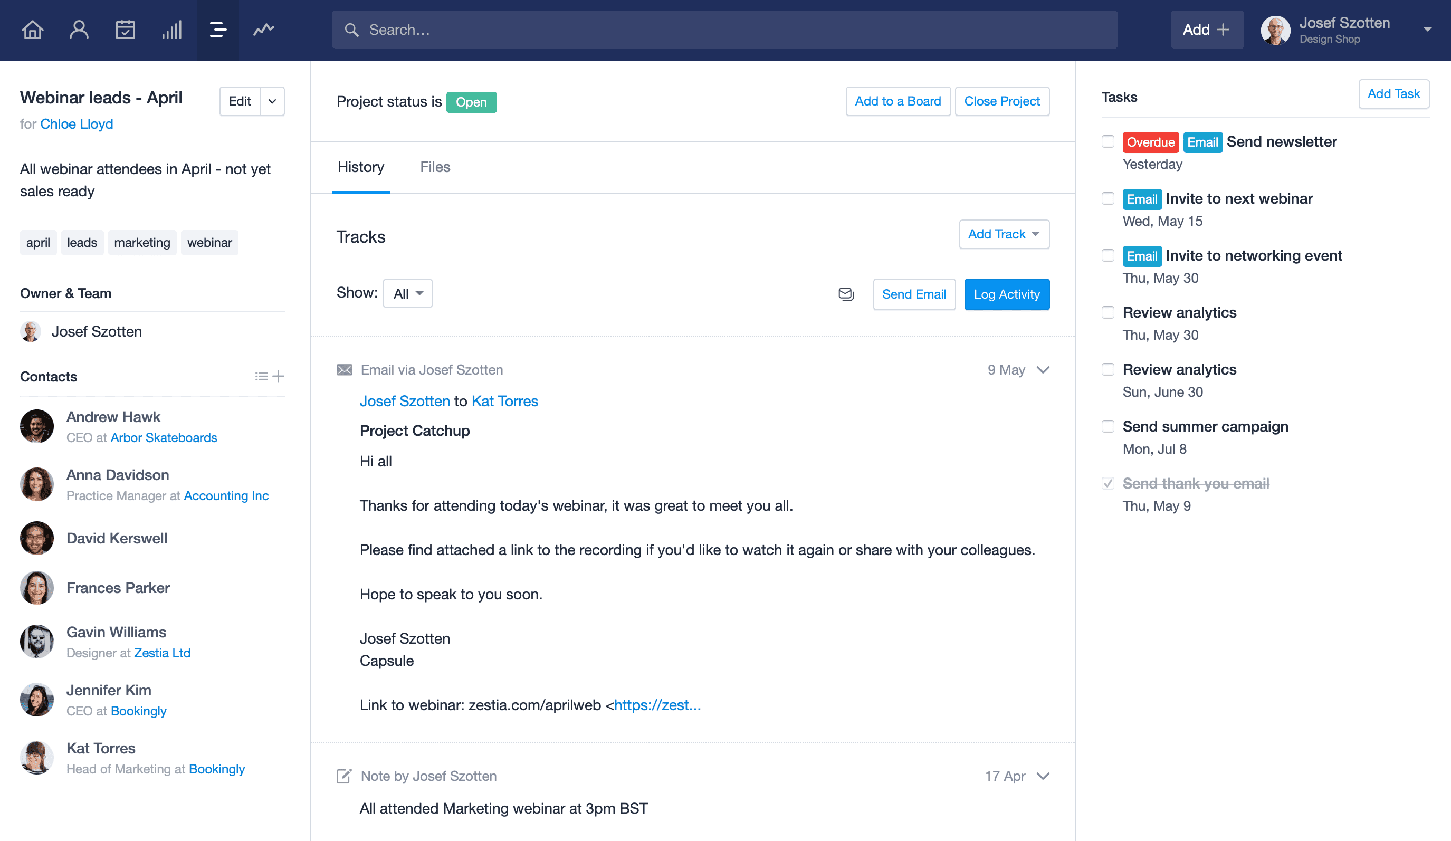Expand the 9 May email entry chevron
This screenshot has width=1451, height=841.
tap(1043, 369)
